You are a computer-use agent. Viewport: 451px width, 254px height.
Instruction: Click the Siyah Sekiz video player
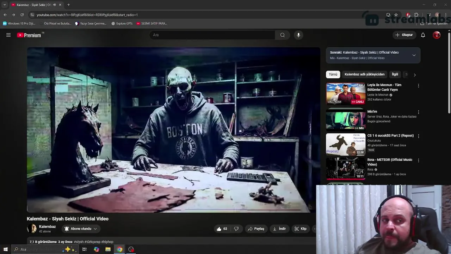pyautogui.click(x=174, y=130)
